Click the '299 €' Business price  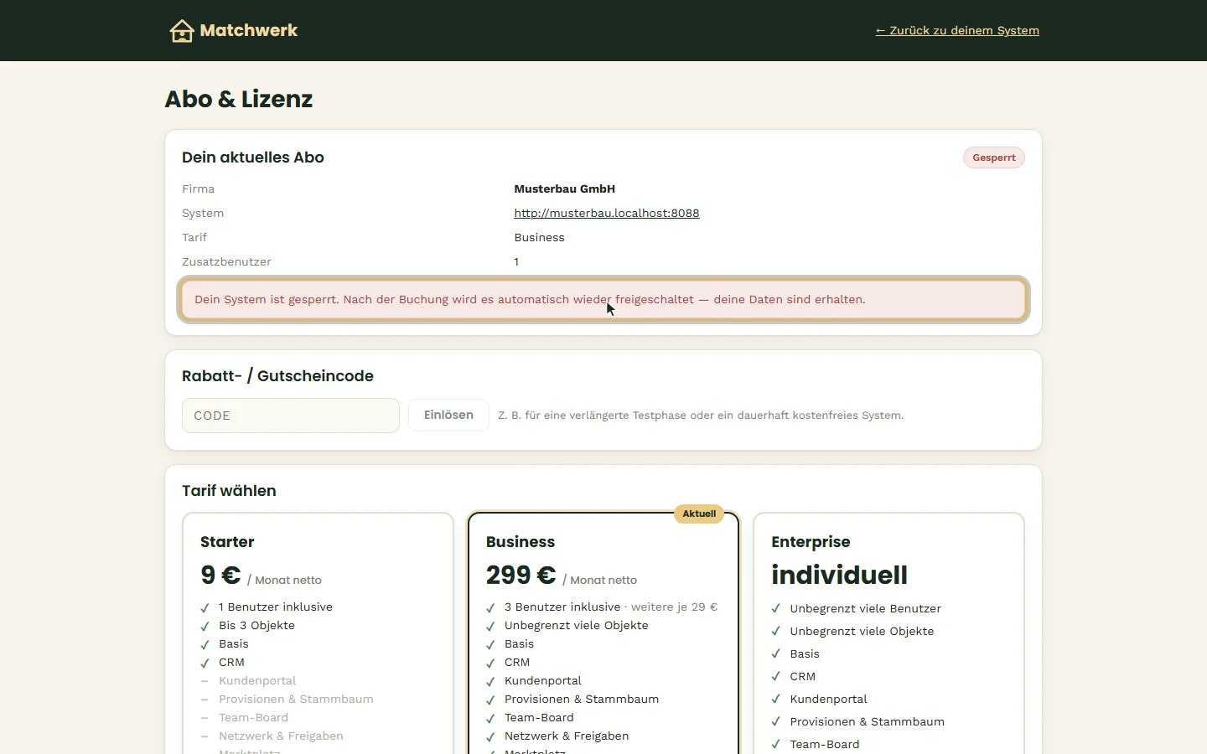click(521, 576)
